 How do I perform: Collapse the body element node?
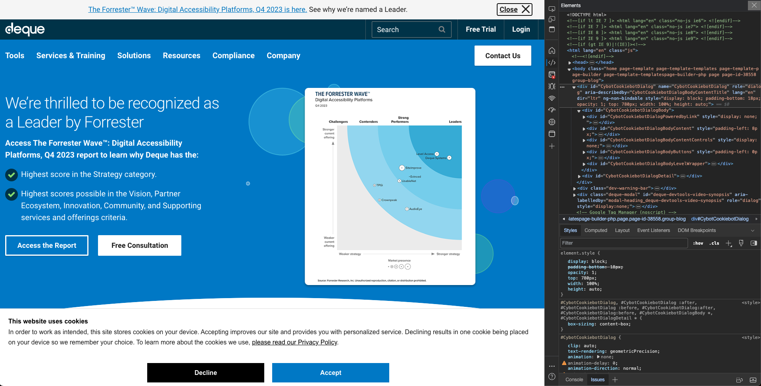point(570,69)
